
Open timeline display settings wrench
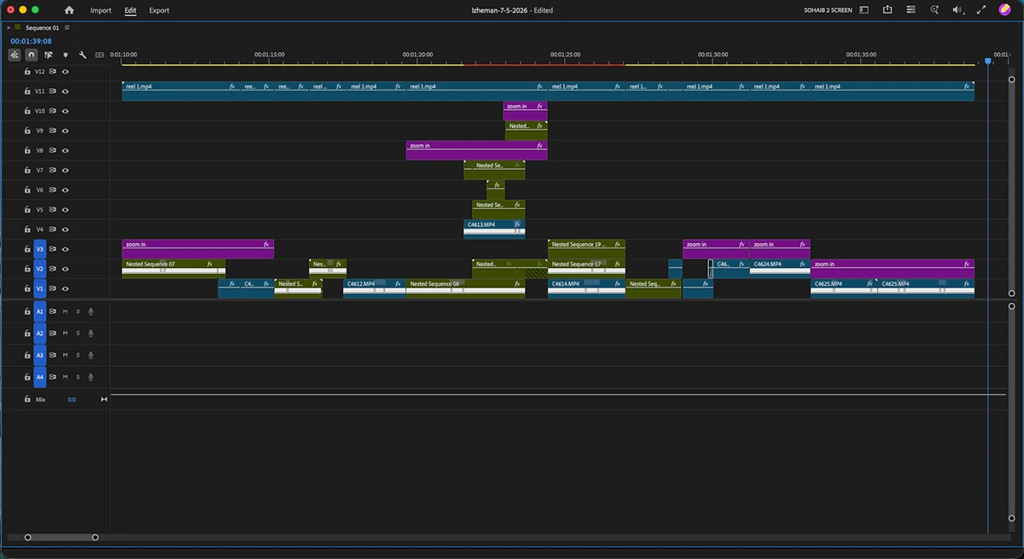(83, 55)
